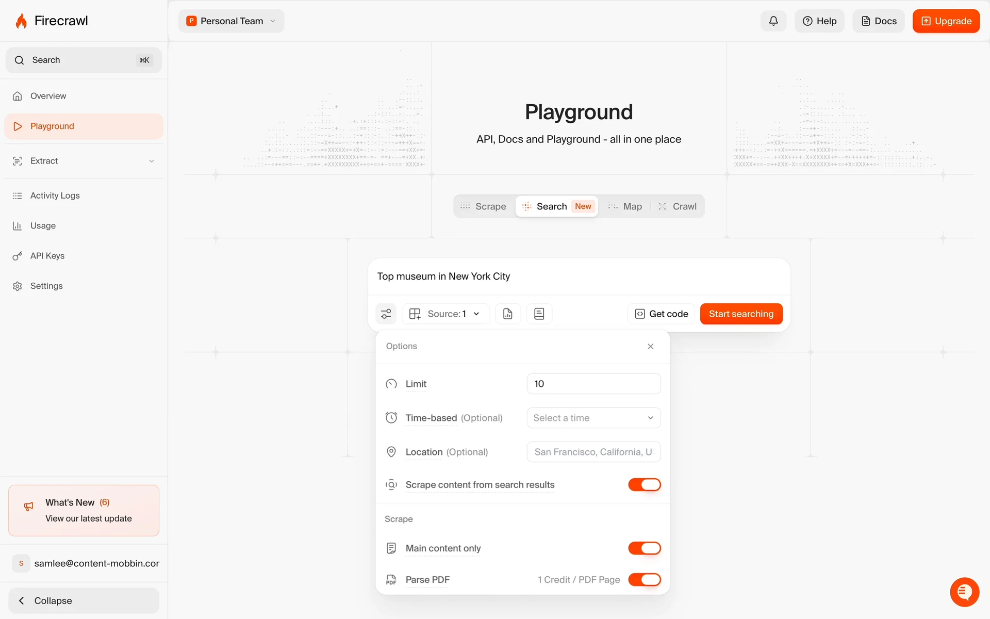
Task: Click the text lines format icon
Action: [539, 314]
